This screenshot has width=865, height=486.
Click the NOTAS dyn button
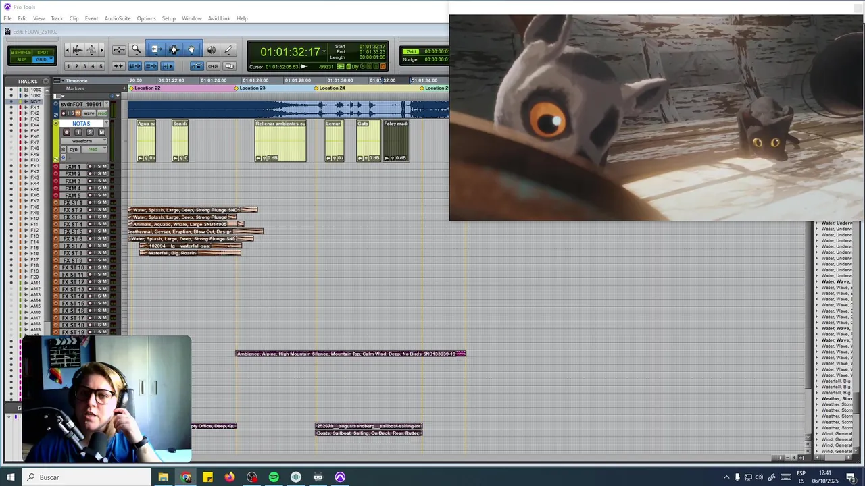[x=74, y=149]
